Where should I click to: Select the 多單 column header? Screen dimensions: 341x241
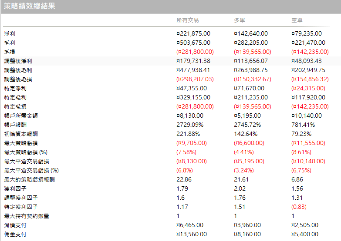240,20
